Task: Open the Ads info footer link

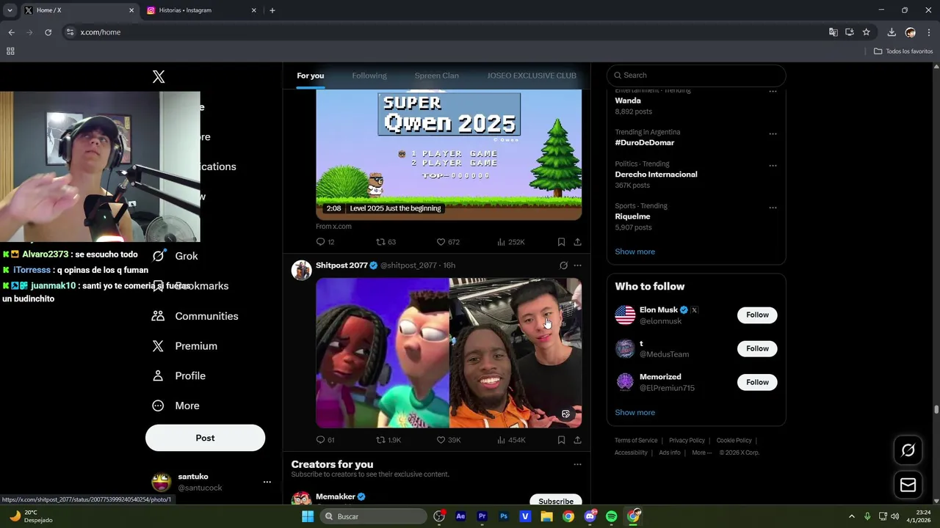Action: (670, 453)
